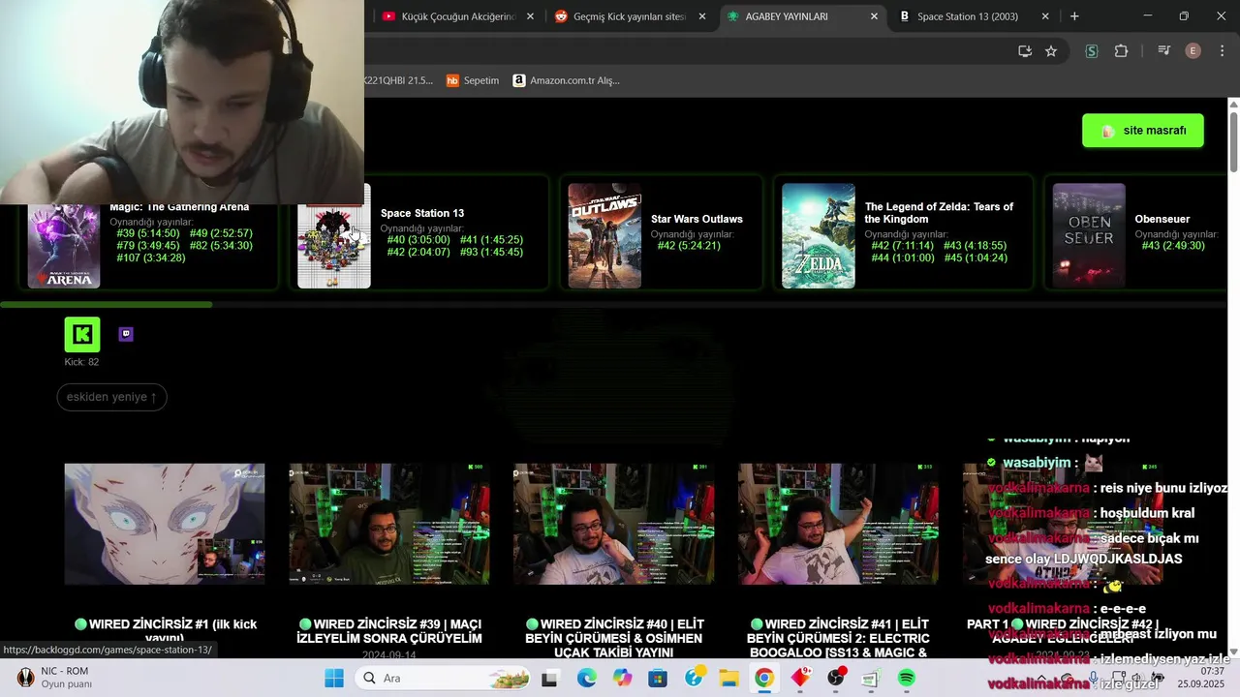Open the Sepetim bookmark

[x=473, y=80]
